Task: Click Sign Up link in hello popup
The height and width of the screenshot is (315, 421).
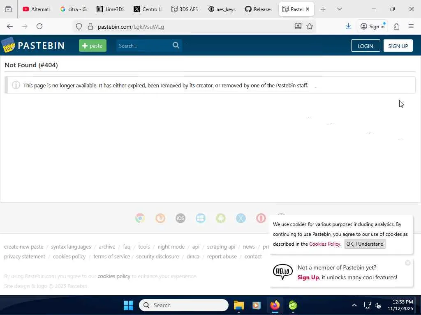Action: pos(308,278)
